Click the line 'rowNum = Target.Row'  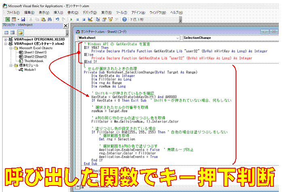(x=109, y=111)
